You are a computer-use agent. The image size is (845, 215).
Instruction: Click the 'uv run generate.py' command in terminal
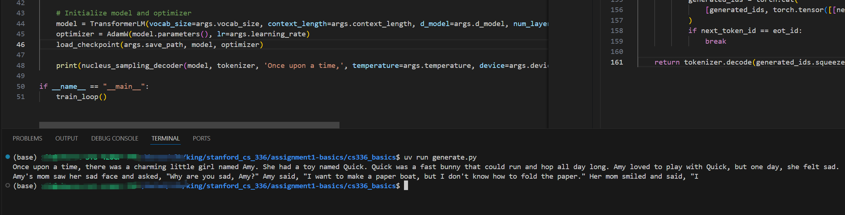pos(440,157)
